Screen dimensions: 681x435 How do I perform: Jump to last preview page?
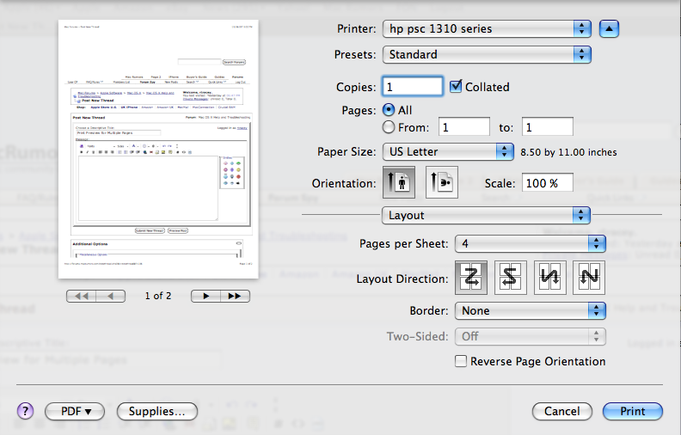(x=235, y=296)
